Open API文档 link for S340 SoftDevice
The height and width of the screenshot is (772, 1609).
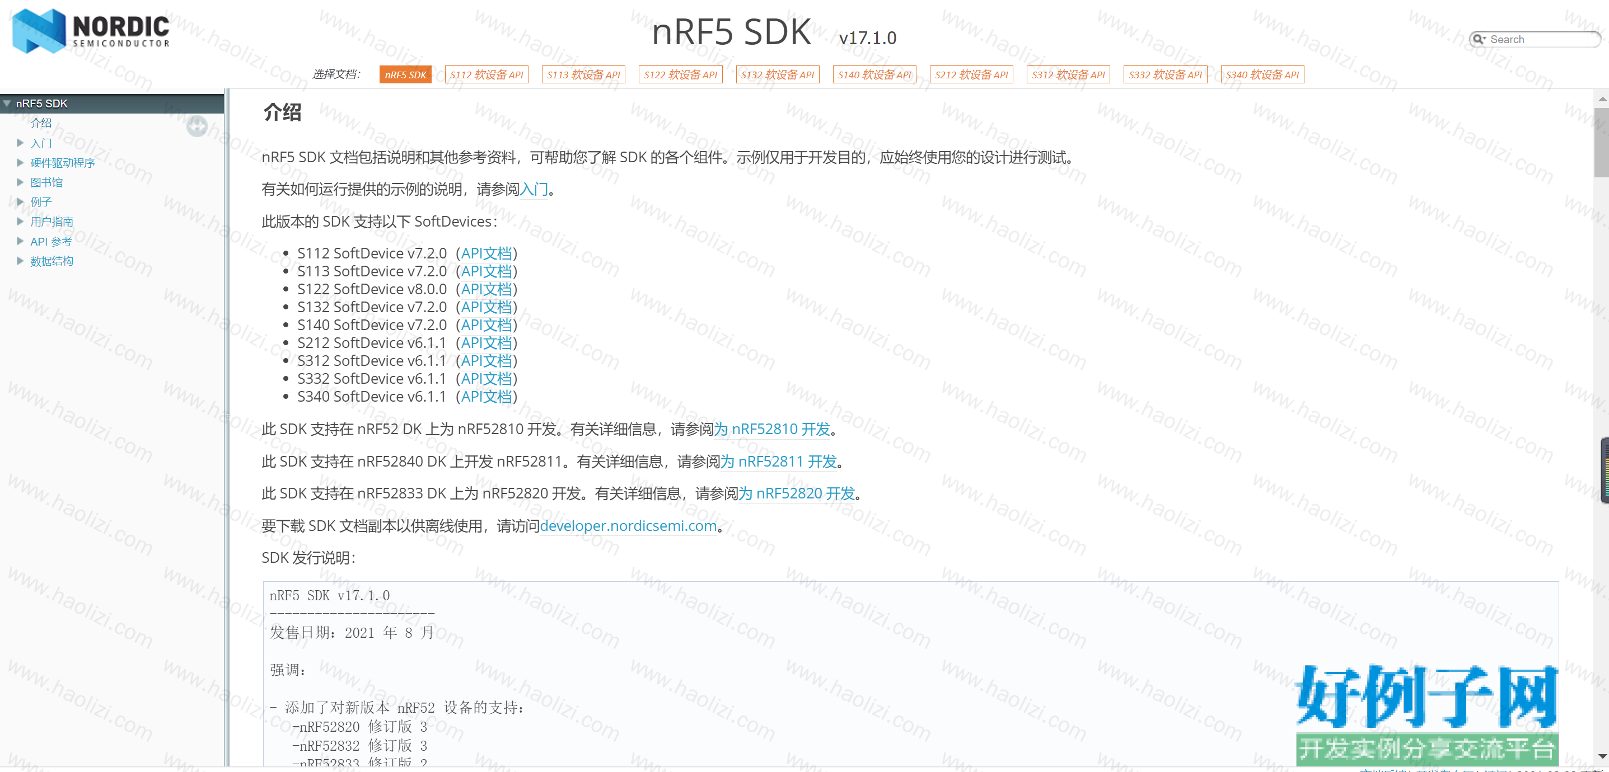coord(487,396)
